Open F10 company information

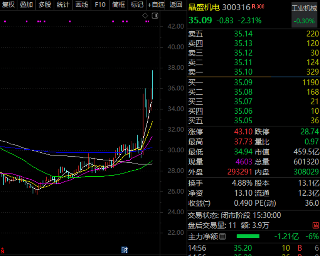(x=100, y=5)
